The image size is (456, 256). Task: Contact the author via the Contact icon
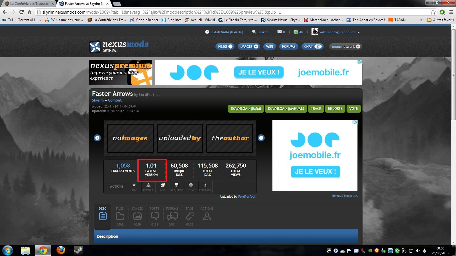(205, 187)
